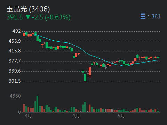
Task: Click the tallest green volume bar in March
Action: [37, 104]
